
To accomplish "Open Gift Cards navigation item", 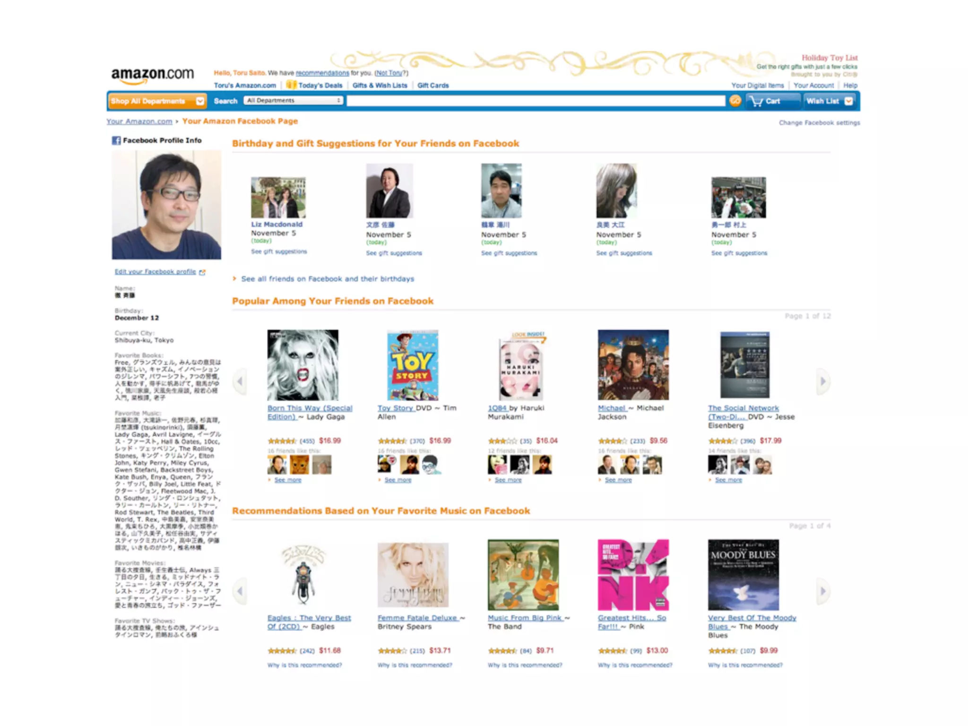I will [433, 86].
